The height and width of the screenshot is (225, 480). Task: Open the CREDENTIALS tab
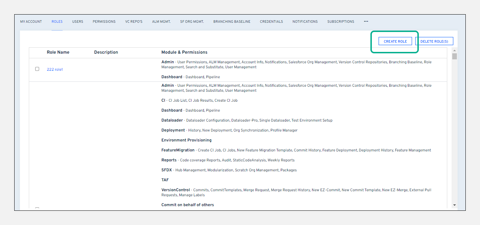click(x=271, y=21)
